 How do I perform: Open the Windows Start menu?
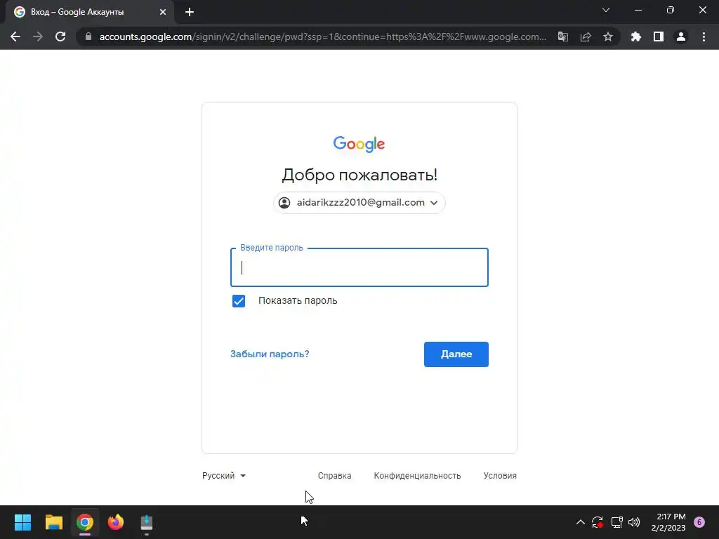[22, 522]
